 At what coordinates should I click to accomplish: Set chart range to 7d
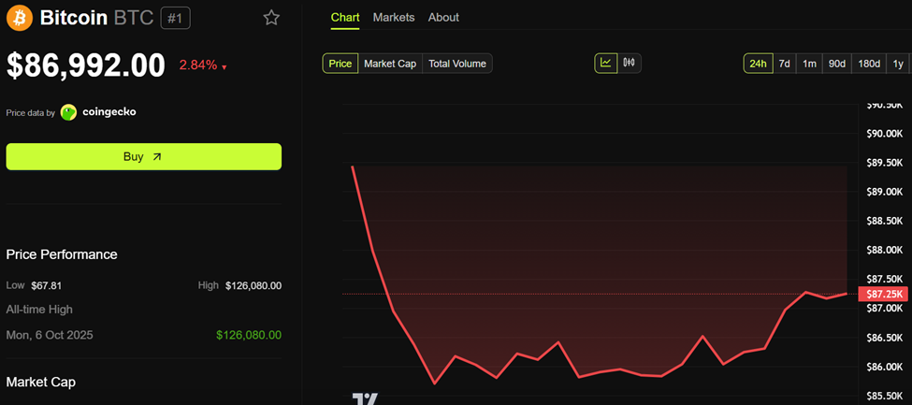click(784, 64)
